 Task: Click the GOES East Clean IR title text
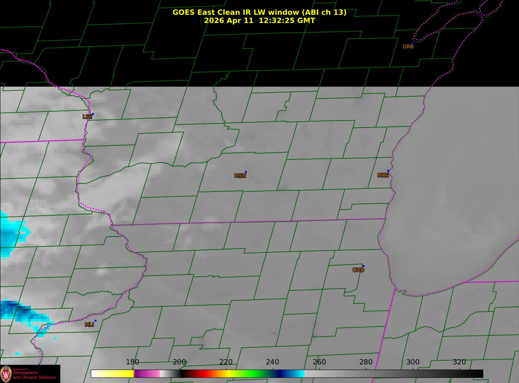pos(259,12)
